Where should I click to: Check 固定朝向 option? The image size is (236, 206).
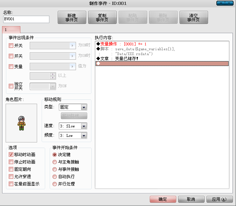(x=11, y=169)
